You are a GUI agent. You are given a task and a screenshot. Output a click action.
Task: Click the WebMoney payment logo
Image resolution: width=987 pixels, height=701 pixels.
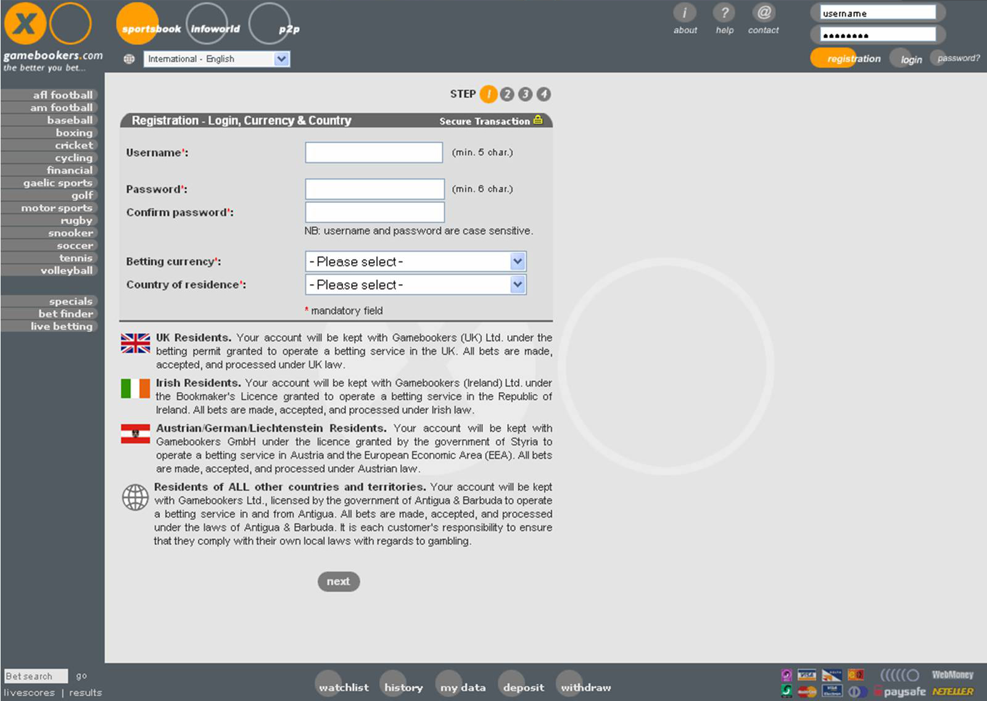point(952,674)
